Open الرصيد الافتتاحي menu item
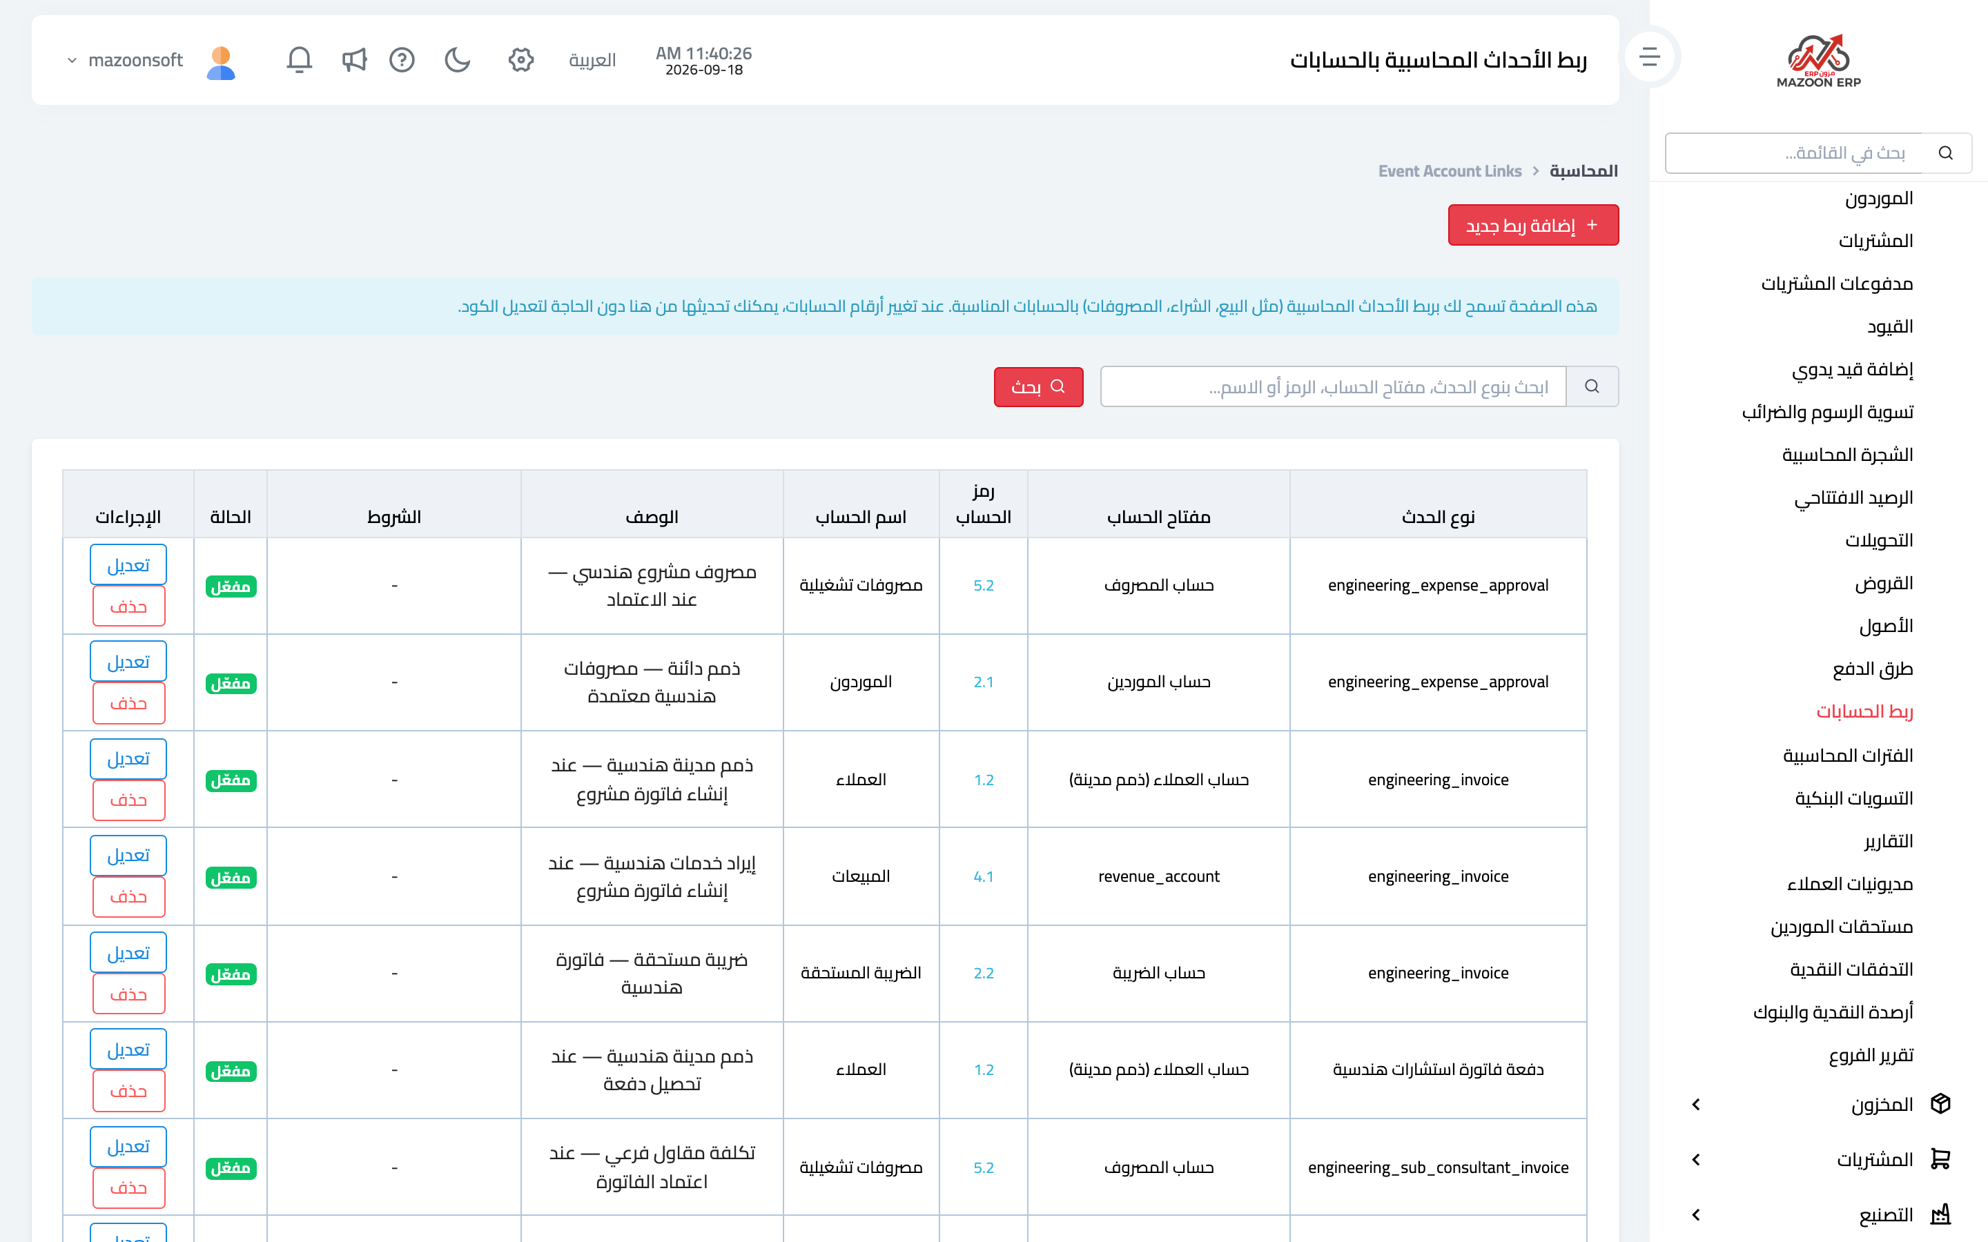The image size is (1988, 1242). coord(1853,497)
